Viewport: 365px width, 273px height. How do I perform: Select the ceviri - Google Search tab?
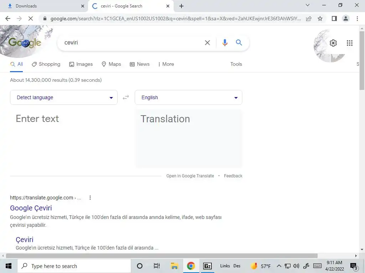130,6
